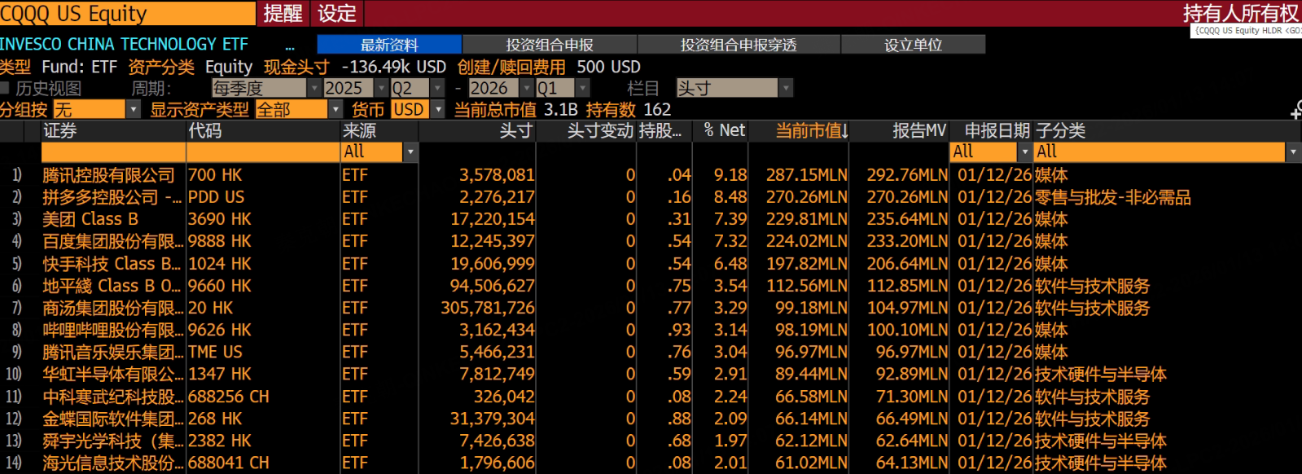The height and width of the screenshot is (474, 1302).
Task: Click ticker code 3690 HK
Action: pos(219,219)
